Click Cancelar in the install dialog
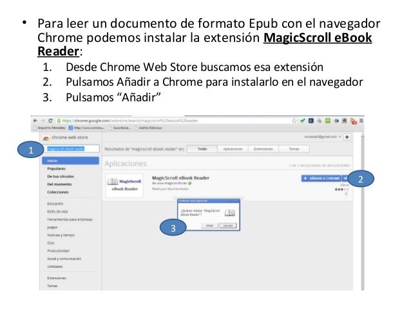This screenshot has width=411, height=309. pyautogui.click(x=228, y=226)
